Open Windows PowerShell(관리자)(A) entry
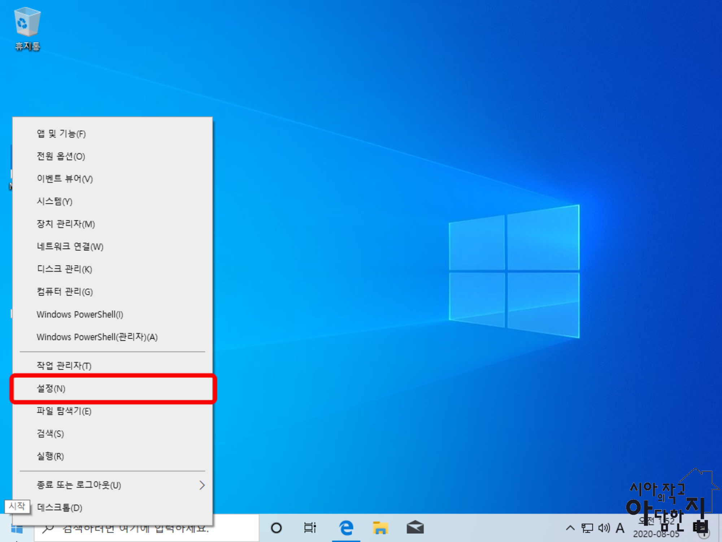The image size is (722, 542). point(113,337)
